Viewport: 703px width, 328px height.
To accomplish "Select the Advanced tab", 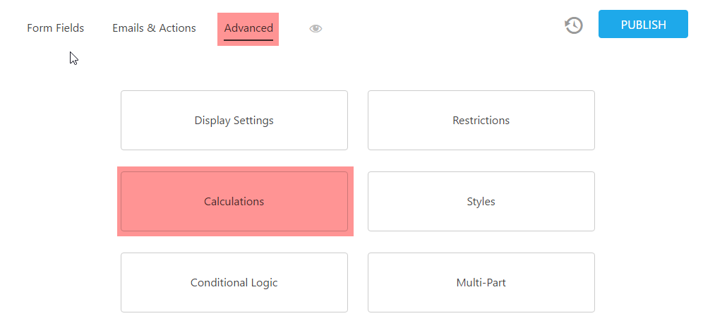I will (248, 28).
